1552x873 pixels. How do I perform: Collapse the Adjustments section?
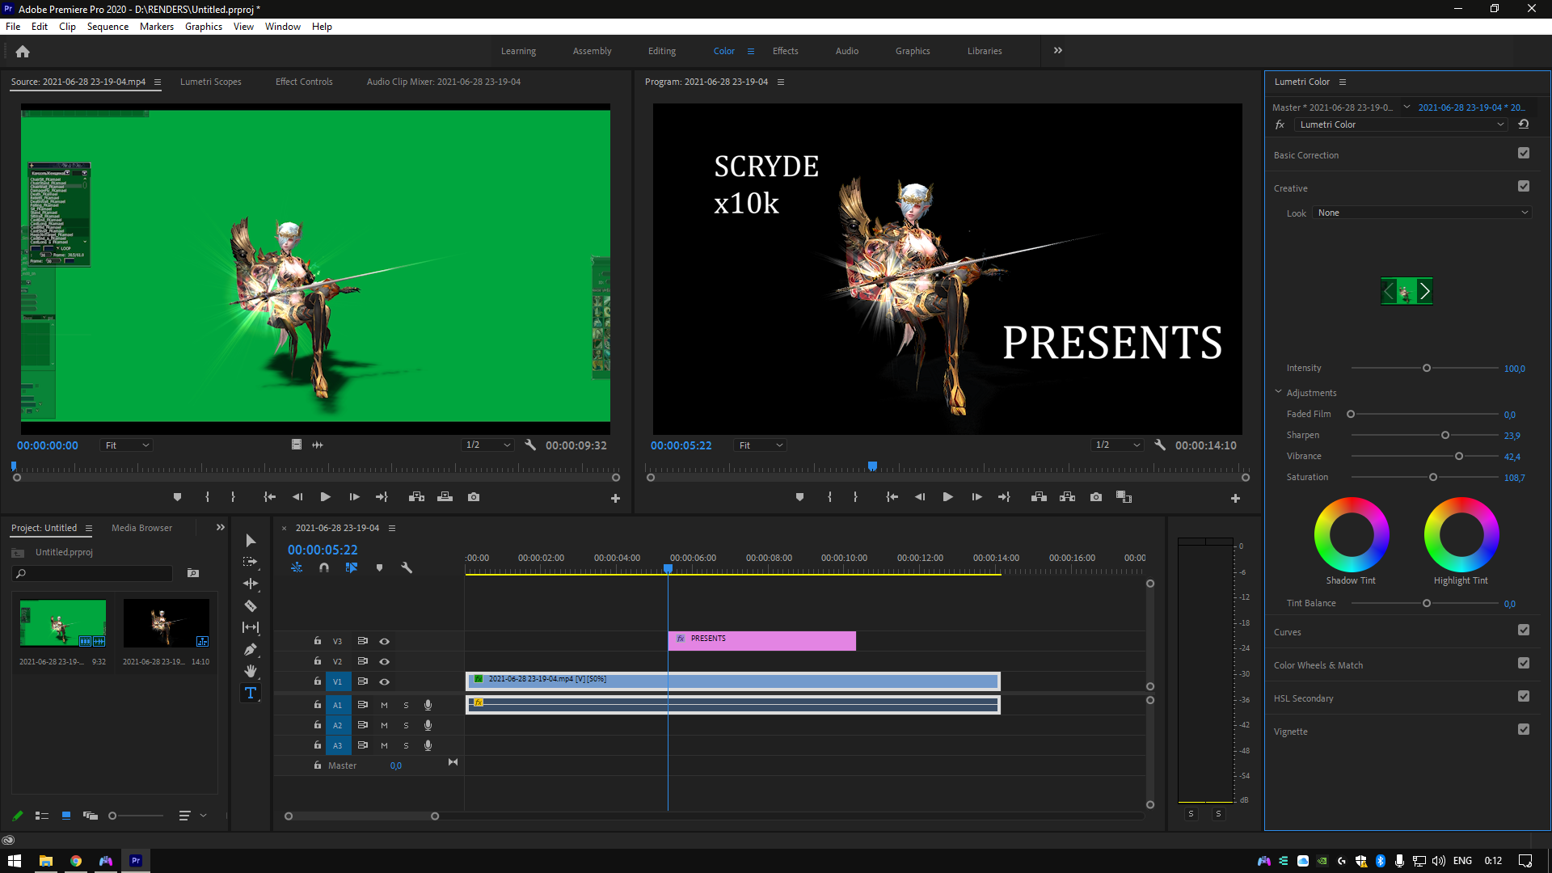pos(1279,392)
